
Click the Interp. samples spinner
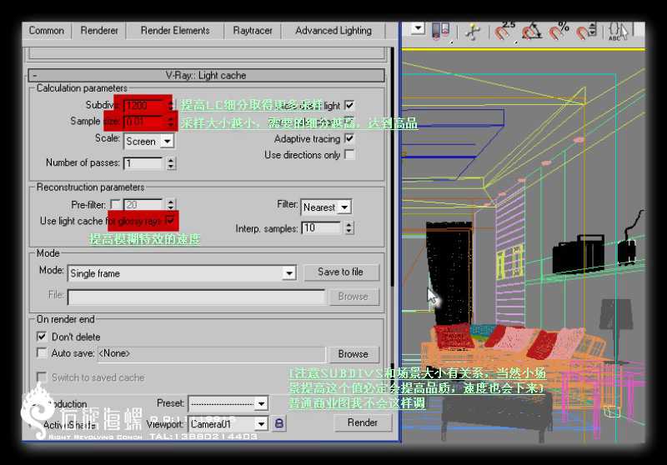pos(349,227)
